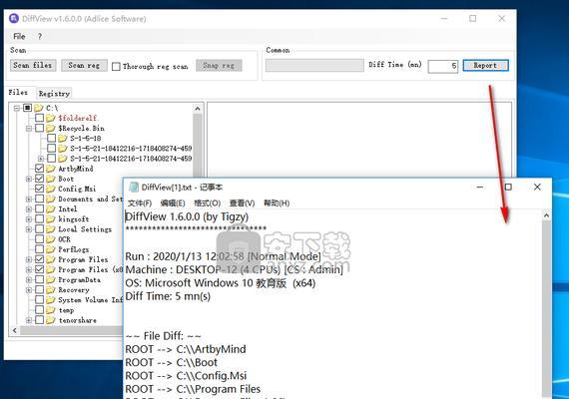Screen dimensions: 569x399
Task: Click the kingsoft folder icon
Action: (x=51, y=219)
